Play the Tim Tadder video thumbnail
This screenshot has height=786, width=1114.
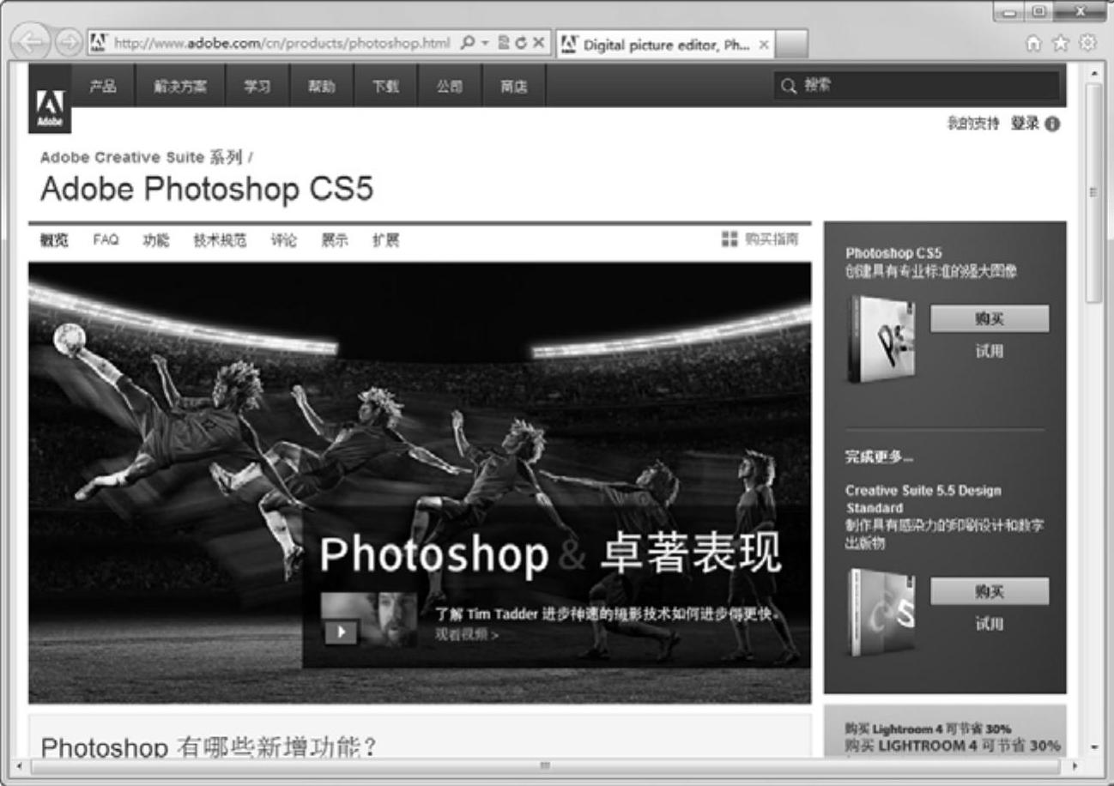coord(342,631)
